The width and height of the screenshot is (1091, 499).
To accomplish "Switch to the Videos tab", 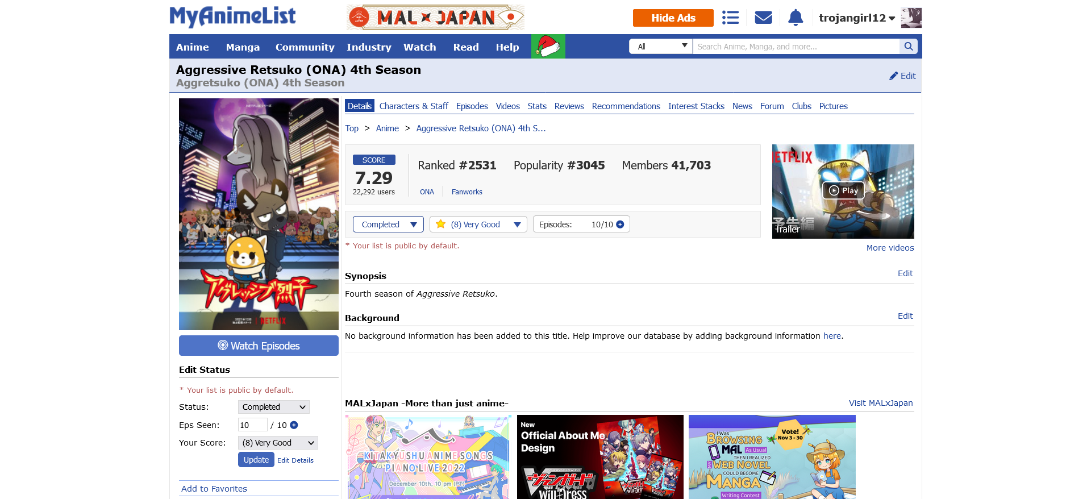I will 508,106.
